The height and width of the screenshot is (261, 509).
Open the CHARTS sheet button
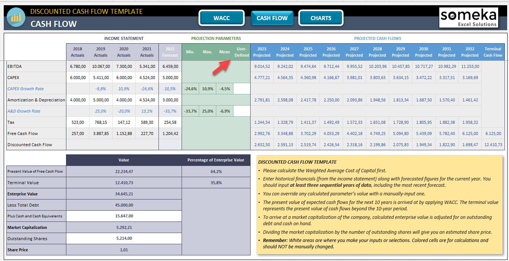321,18
